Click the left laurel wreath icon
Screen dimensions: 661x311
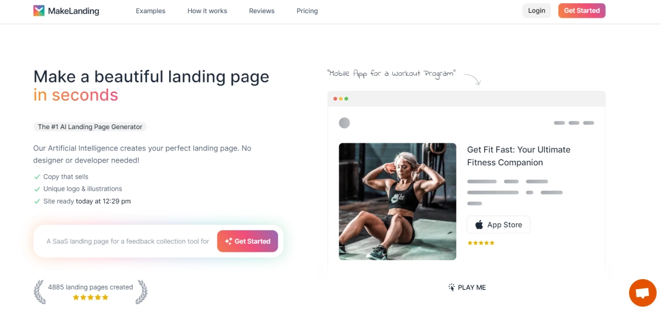click(x=39, y=292)
